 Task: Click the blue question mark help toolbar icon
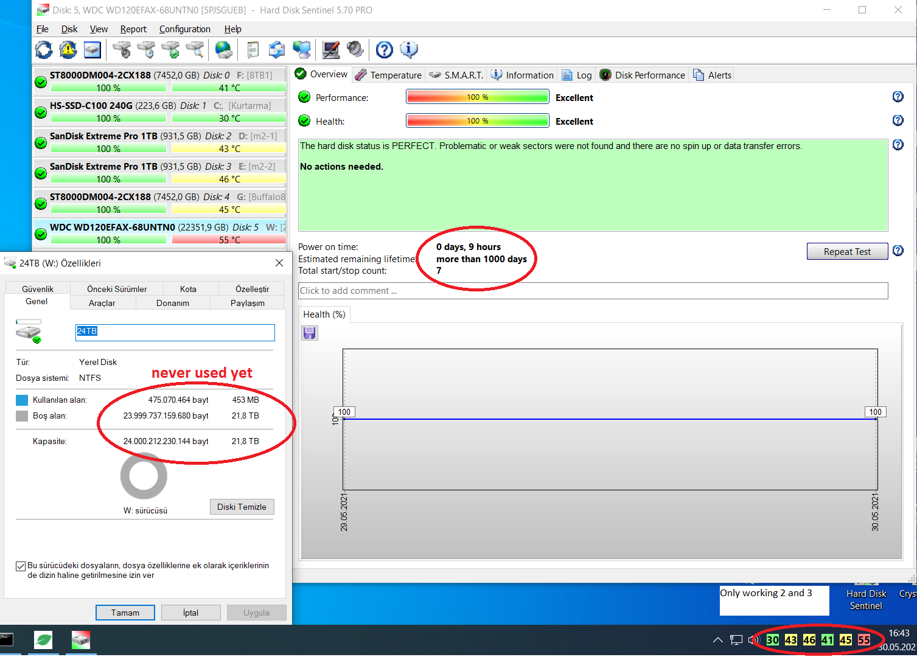[385, 49]
